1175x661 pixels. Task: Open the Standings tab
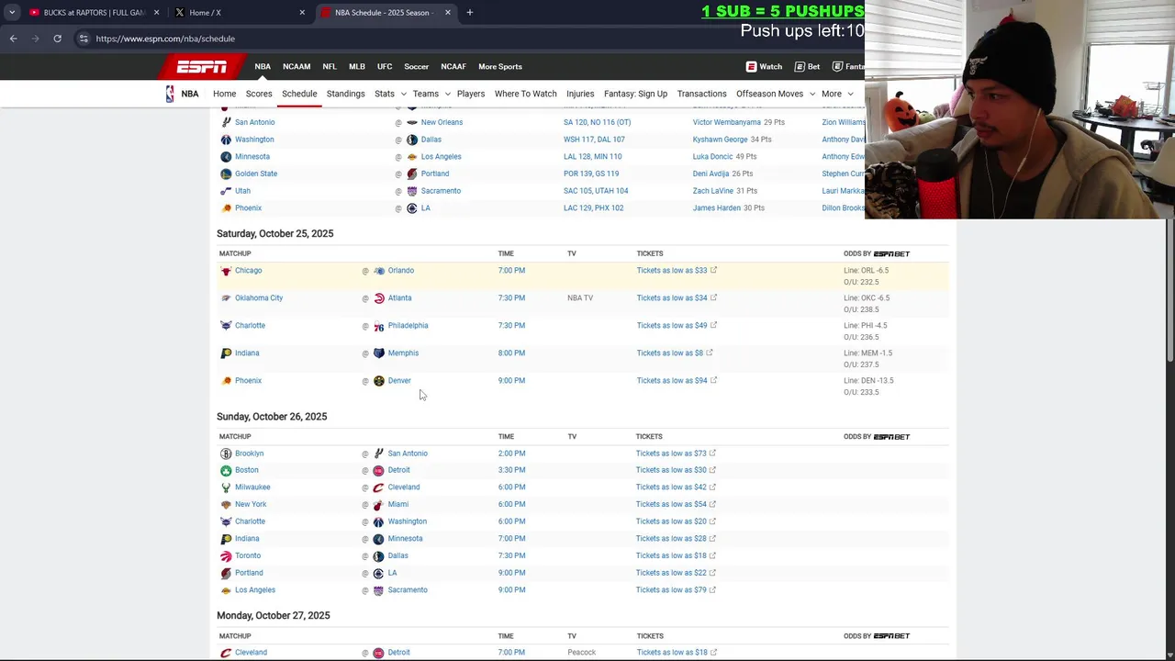(x=346, y=94)
